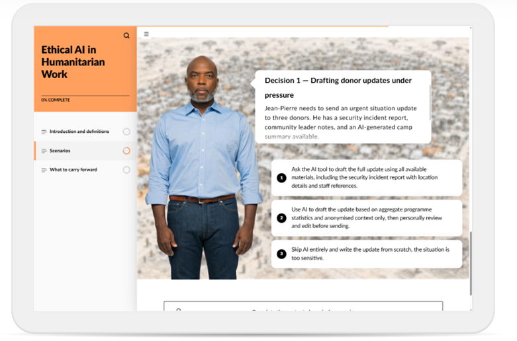Screen dimensions: 517x341
Task: Toggle the hamburger sidebar menu icon
Action: [146, 34]
